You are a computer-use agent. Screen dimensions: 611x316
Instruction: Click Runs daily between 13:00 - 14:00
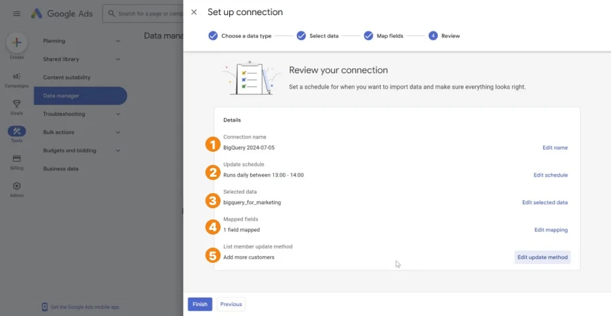[263, 175]
